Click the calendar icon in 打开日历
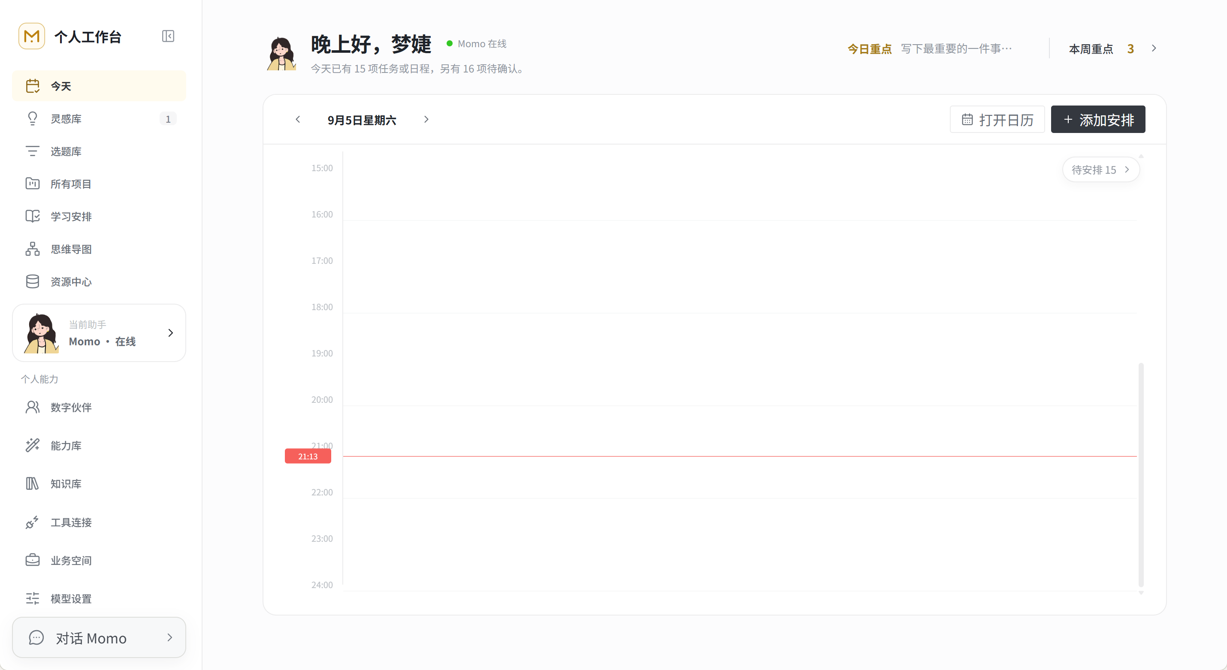 967,120
